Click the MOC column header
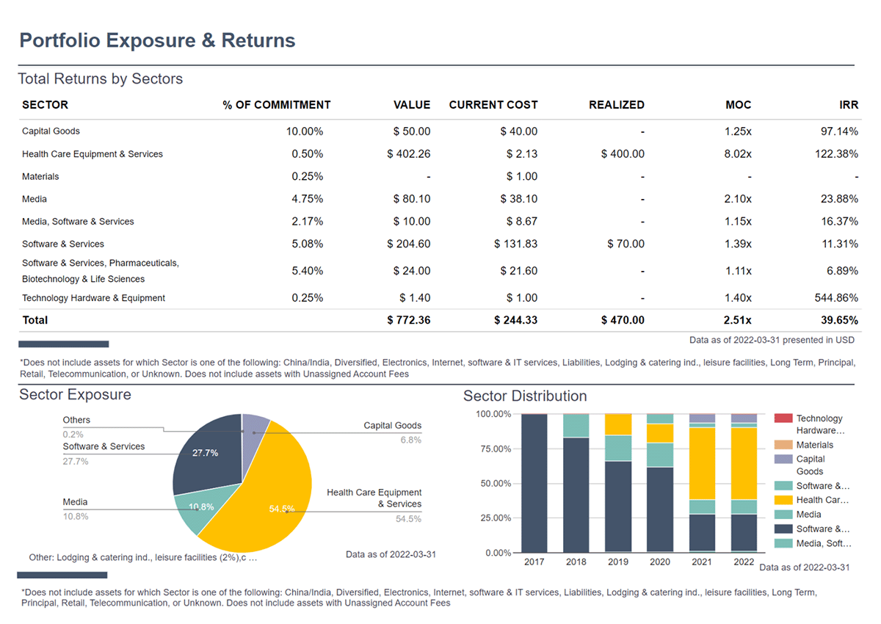This screenshot has height=624, width=881. tap(739, 105)
